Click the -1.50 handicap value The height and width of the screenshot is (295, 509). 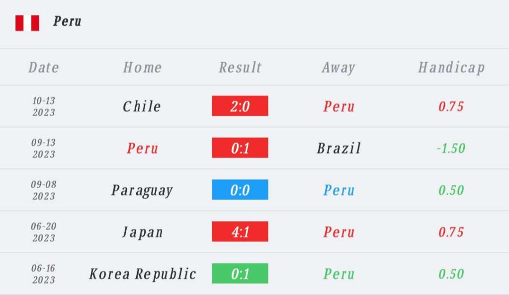[451, 148]
